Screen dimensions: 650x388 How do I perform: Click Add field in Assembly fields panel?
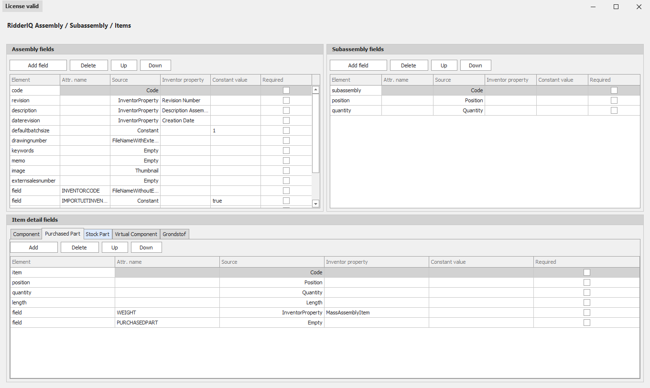[x=38, y=65]
